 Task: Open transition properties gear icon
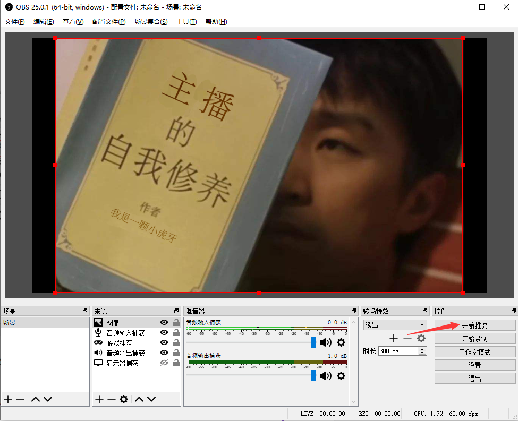(421, 338)
